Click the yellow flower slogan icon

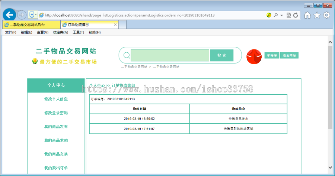[35, 61]
